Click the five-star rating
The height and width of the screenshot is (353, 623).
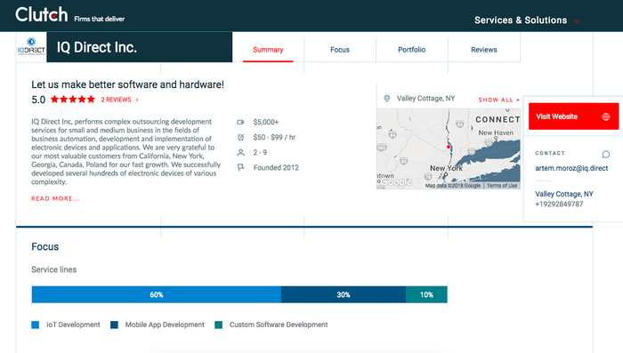click(x=73, y=100)
